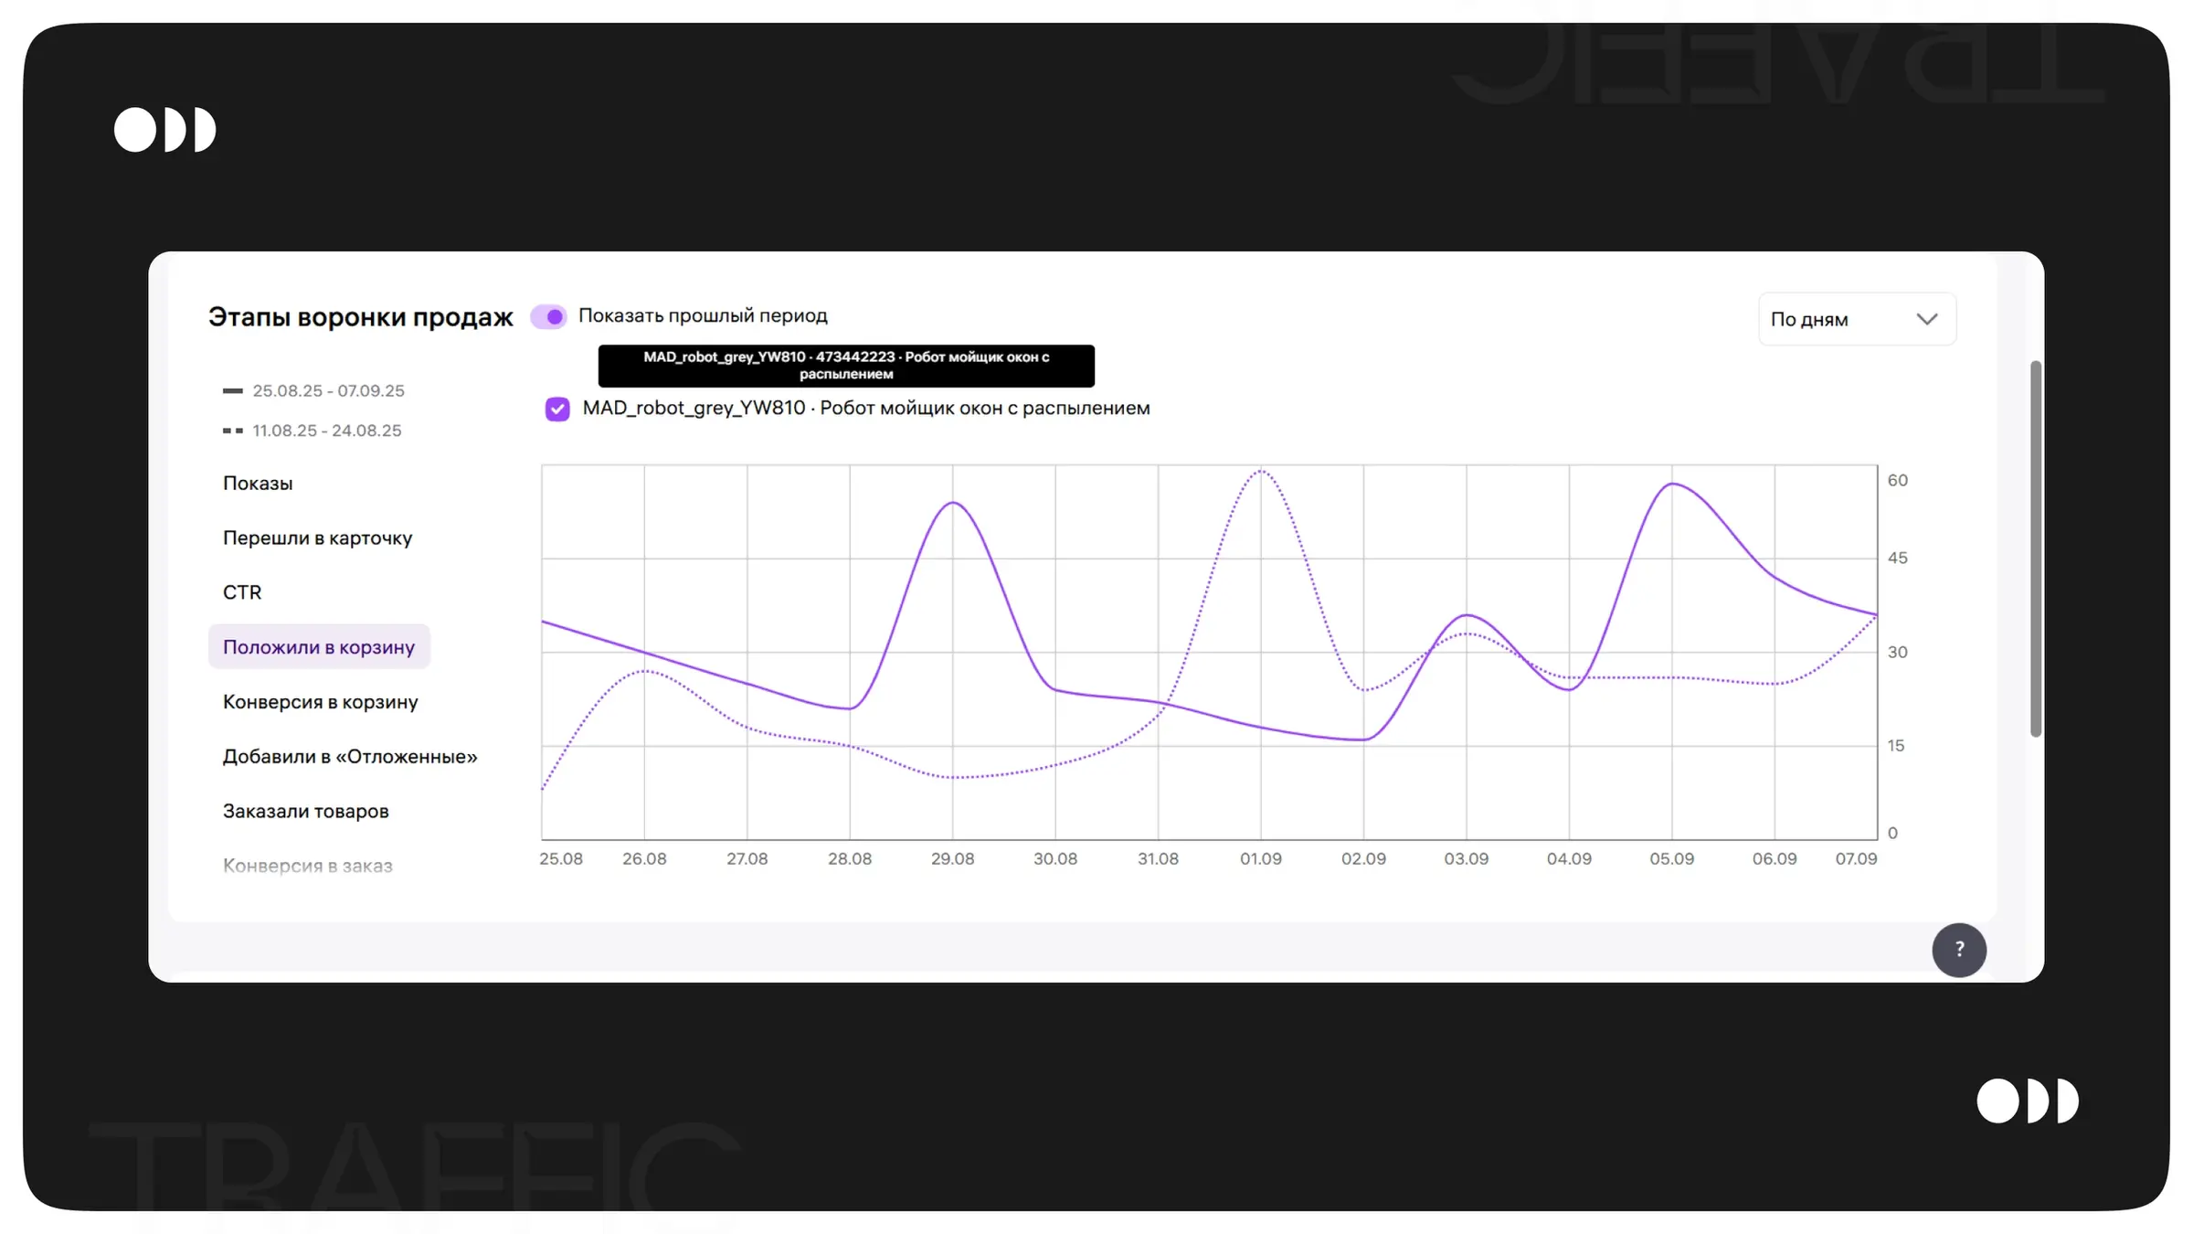Select the 'Добавили в «Отложенные»' stage
Image resolution: width=2193 pixels, height=1234 pixels.
(349, 757)
